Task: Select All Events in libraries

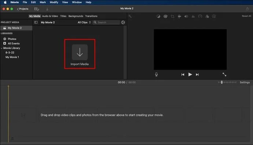Action: point(14,43)
